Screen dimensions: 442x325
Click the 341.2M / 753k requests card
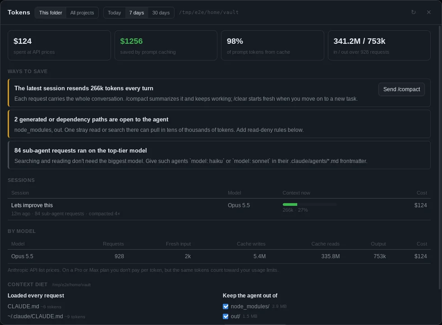[379, 46]
